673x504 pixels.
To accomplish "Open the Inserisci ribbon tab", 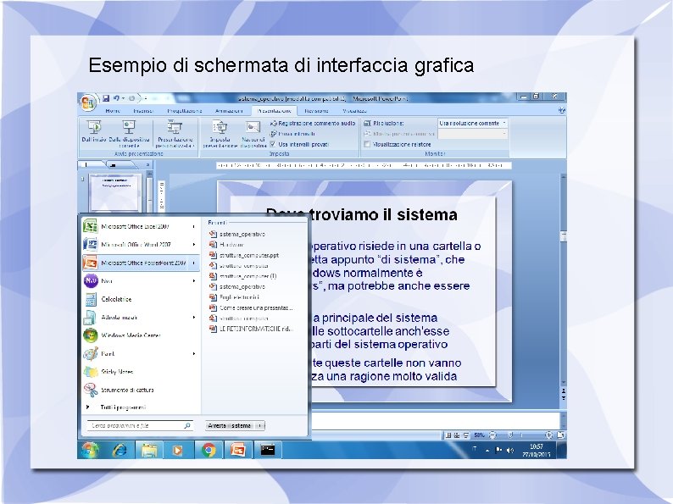I will coord(143,111).
